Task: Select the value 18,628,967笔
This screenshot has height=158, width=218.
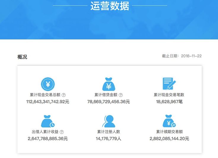Action: [x=169, y=102]
